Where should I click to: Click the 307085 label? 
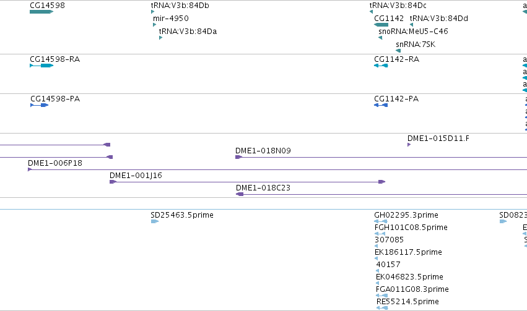[389, 241]
